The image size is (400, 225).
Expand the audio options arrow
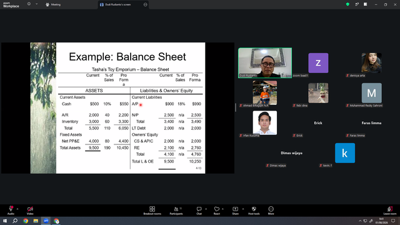click(17, 209)
